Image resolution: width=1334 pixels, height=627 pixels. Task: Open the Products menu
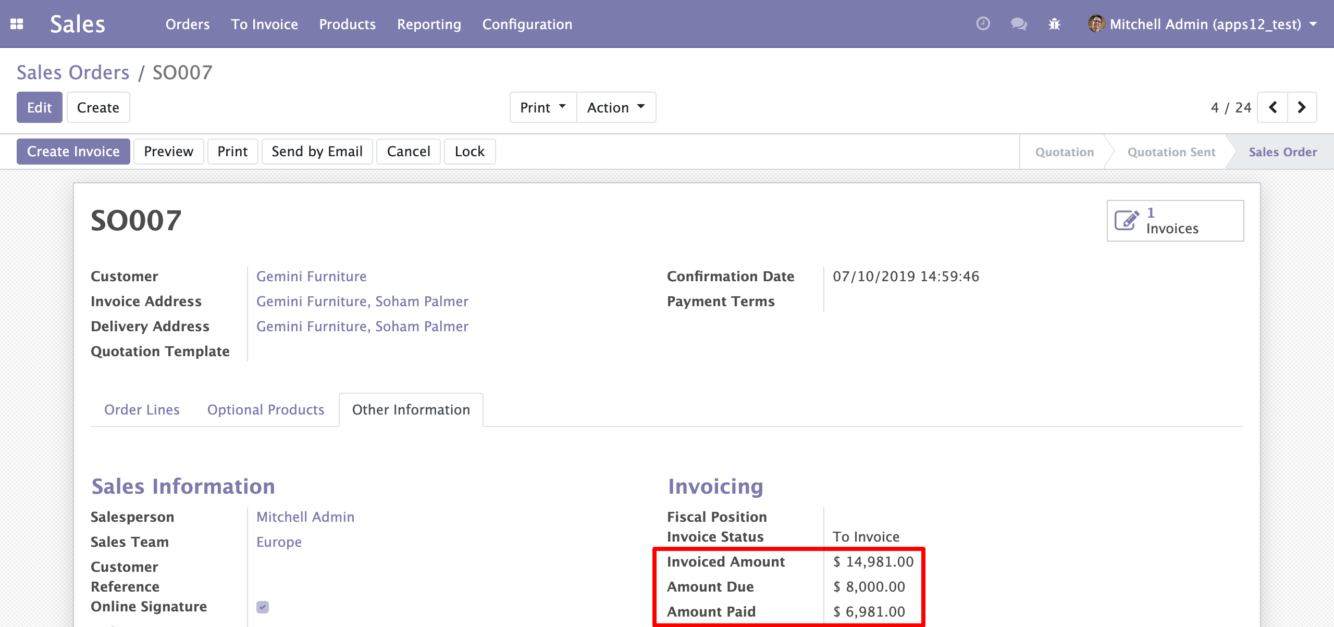(x=348, y=24)
